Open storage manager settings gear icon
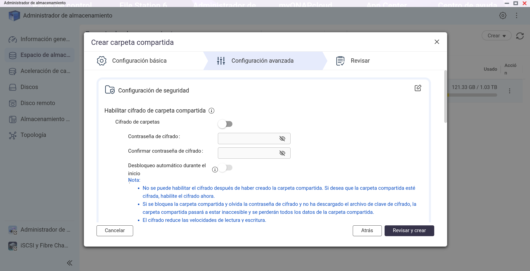The image size is (530, 271). point(502,16)
